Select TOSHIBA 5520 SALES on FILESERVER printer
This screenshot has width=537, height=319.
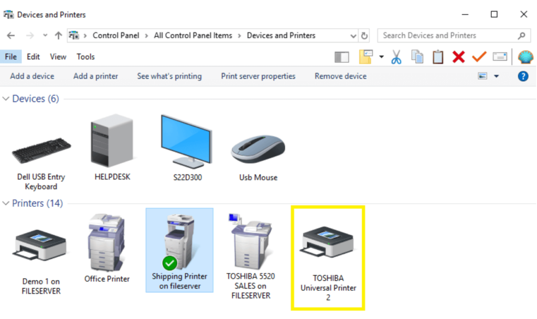click(x=251, y=256)
